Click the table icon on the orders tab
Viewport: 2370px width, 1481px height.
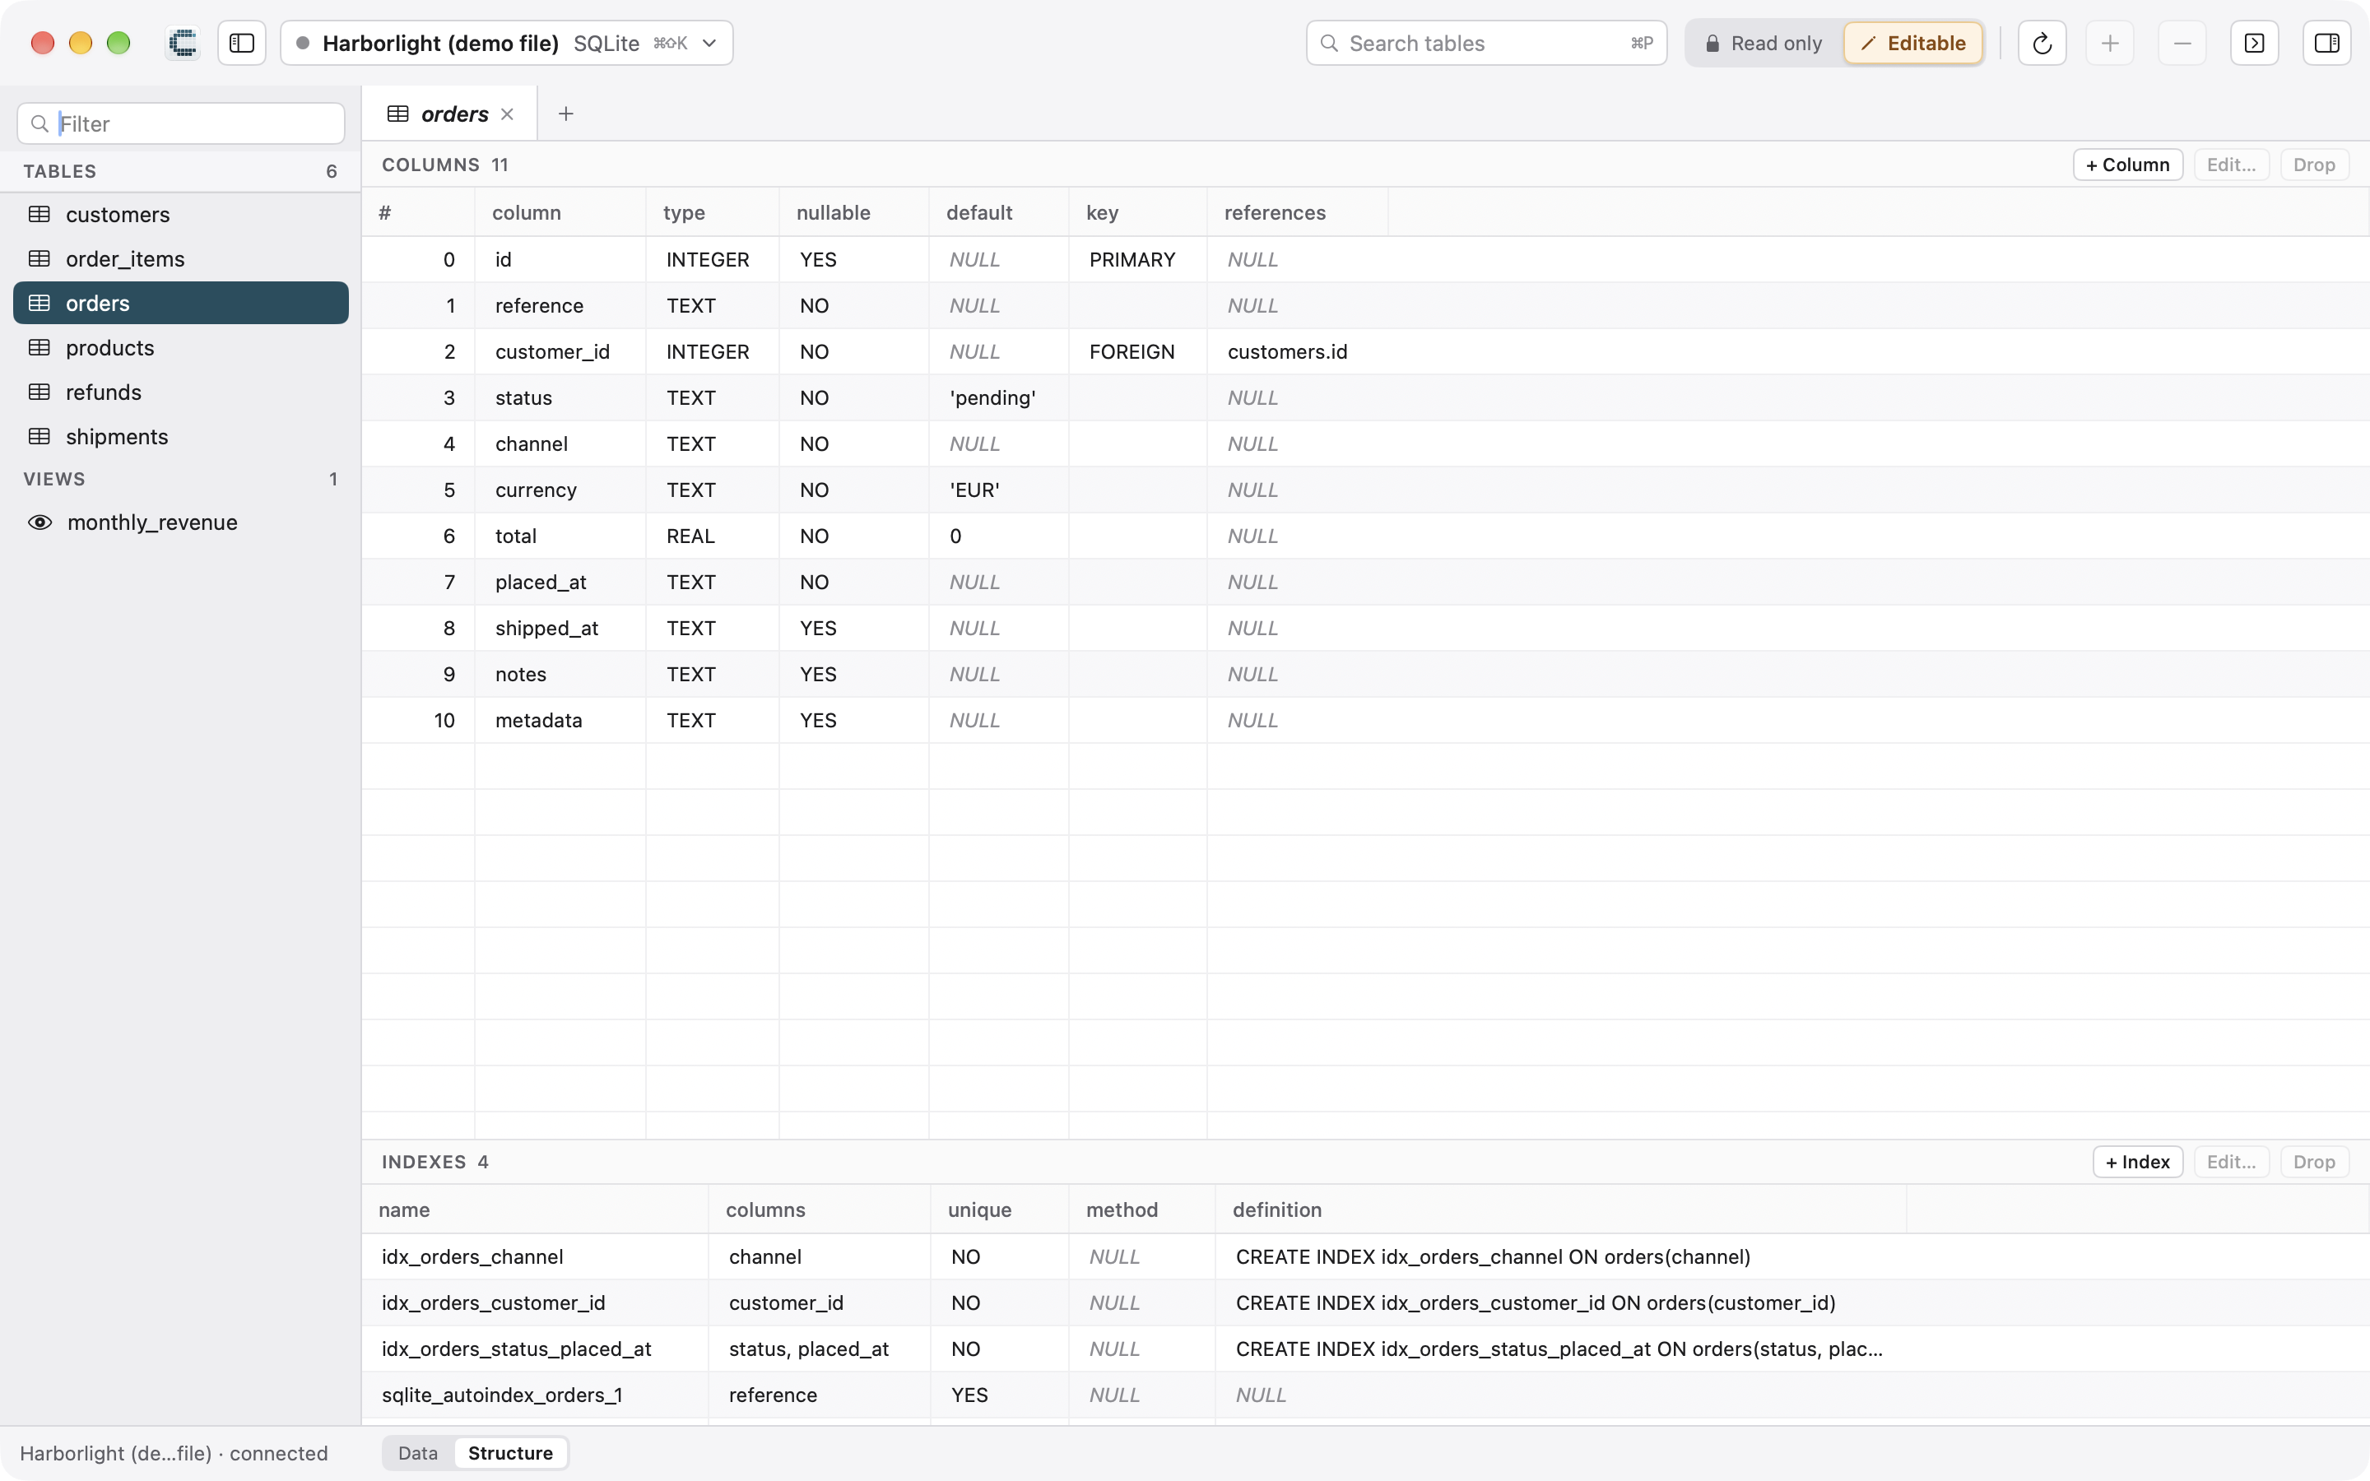(397, 114)
